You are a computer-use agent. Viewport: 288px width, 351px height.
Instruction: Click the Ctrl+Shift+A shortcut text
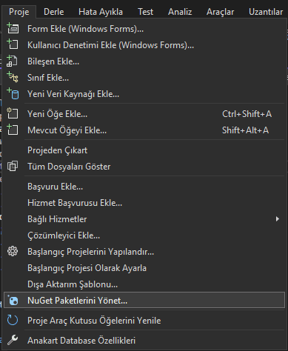(x=247, y=114)
